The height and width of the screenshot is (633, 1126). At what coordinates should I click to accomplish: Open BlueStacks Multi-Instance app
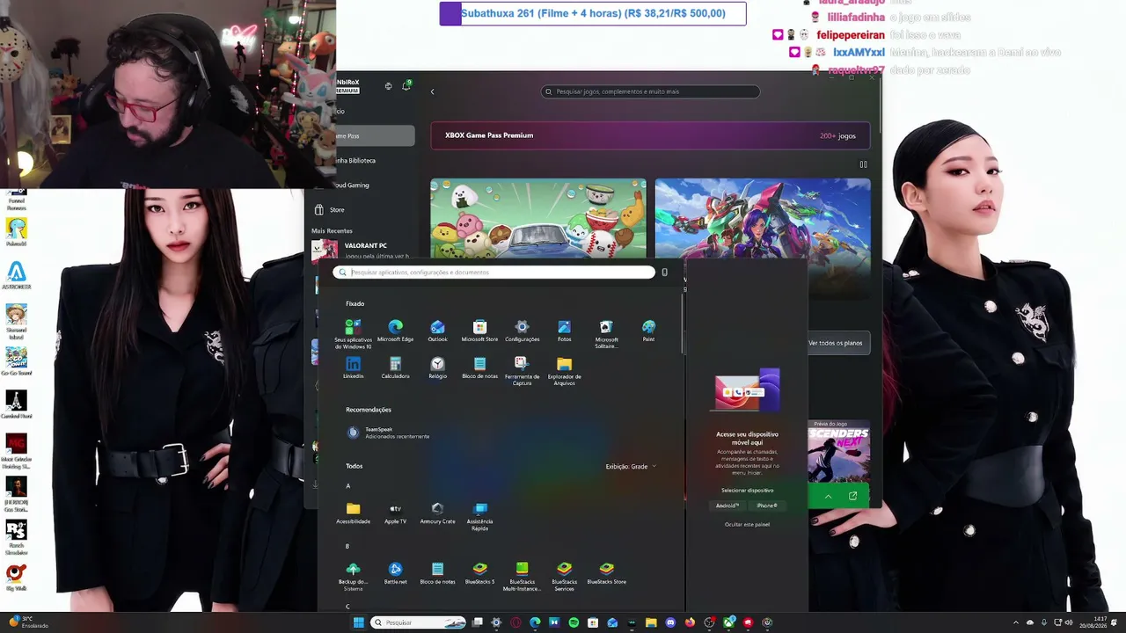(x=522, y=577)
